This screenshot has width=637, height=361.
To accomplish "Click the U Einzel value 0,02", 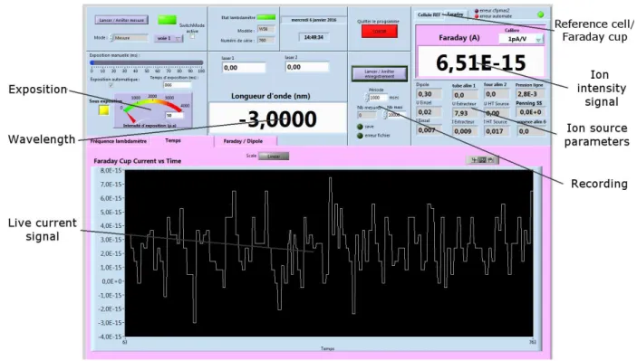I will click(429, 112).
